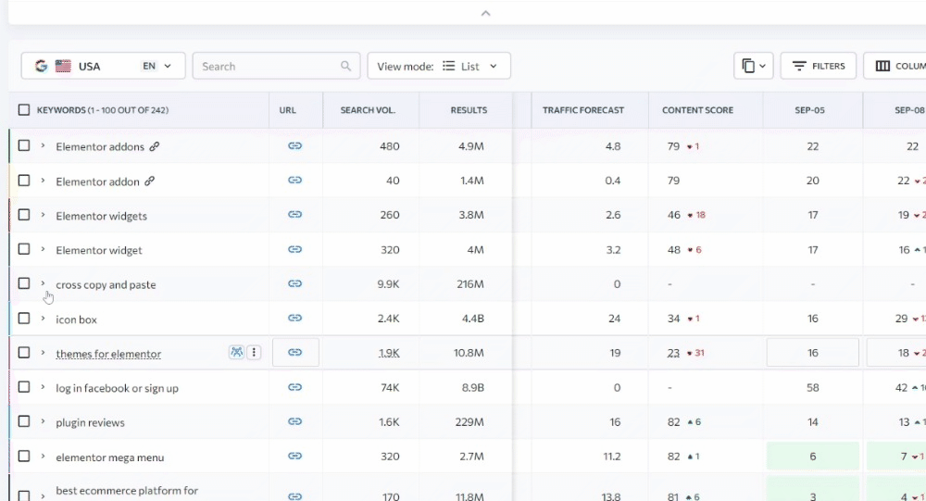This screenshot has width=926, height=501.
Task: Click search magnifier icon in search box
Action: (346, 66)
